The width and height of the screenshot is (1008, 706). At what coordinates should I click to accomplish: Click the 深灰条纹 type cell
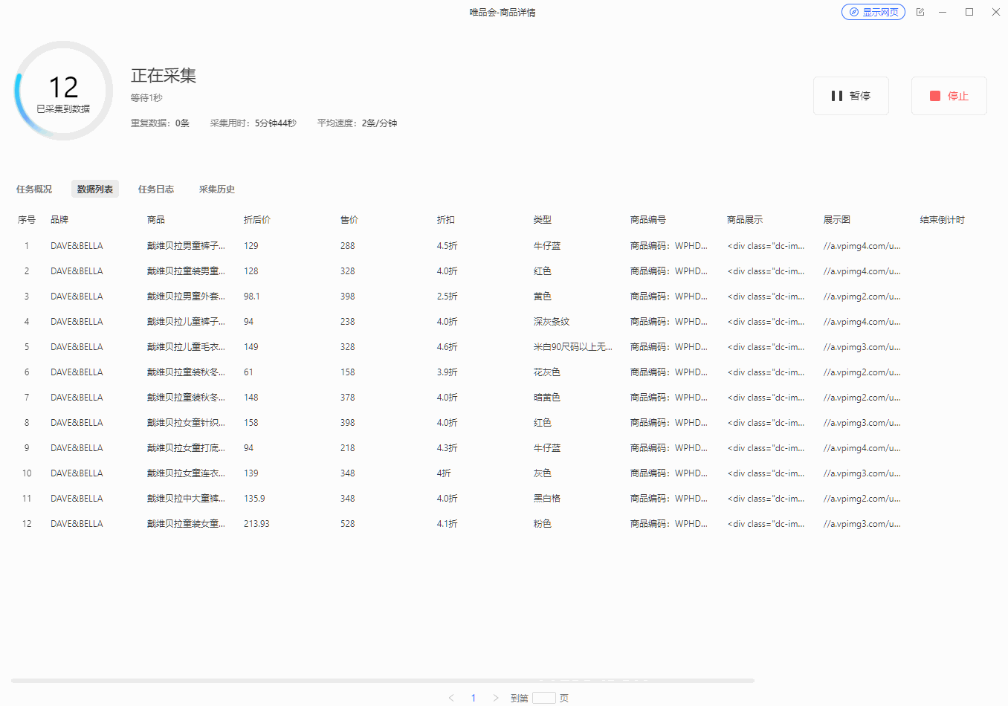click(552, 322)
